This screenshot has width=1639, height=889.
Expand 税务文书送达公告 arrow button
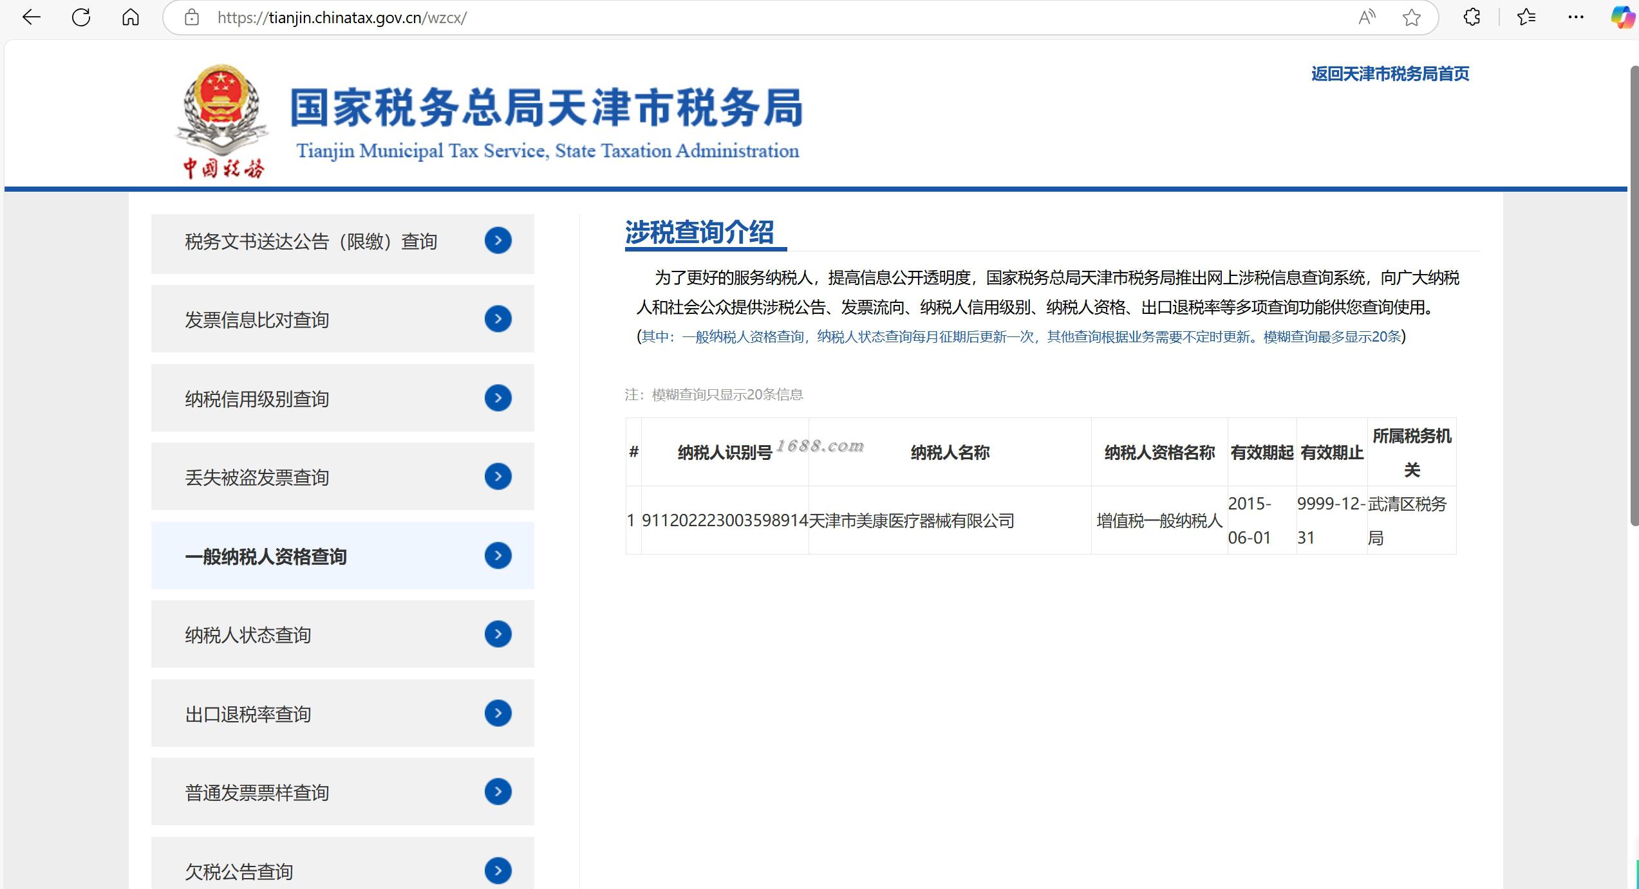(x=498, y=241)
